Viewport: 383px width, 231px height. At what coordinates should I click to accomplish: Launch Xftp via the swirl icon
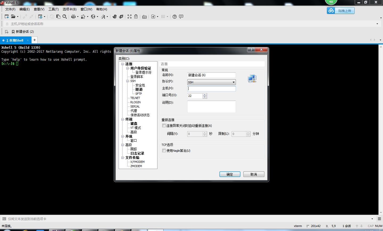pyautogui.click(x=115, y=16)
